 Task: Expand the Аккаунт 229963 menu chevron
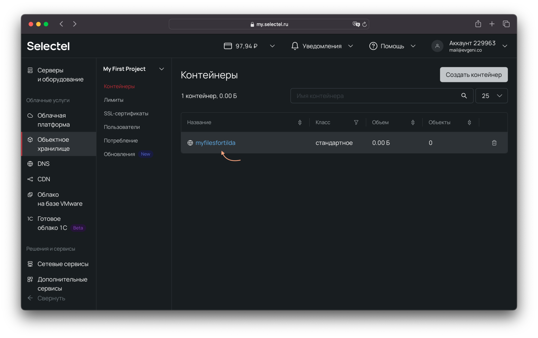[505, 46]
